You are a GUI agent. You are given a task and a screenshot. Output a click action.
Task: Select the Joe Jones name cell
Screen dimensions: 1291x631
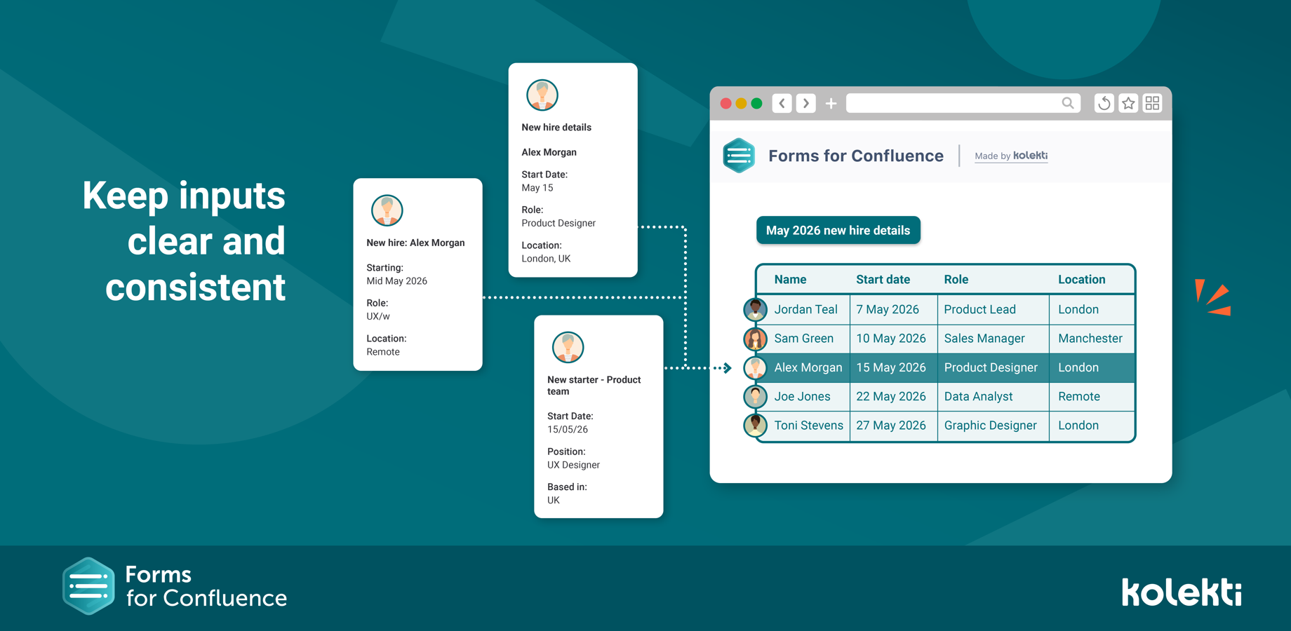(x=802, y=396)
